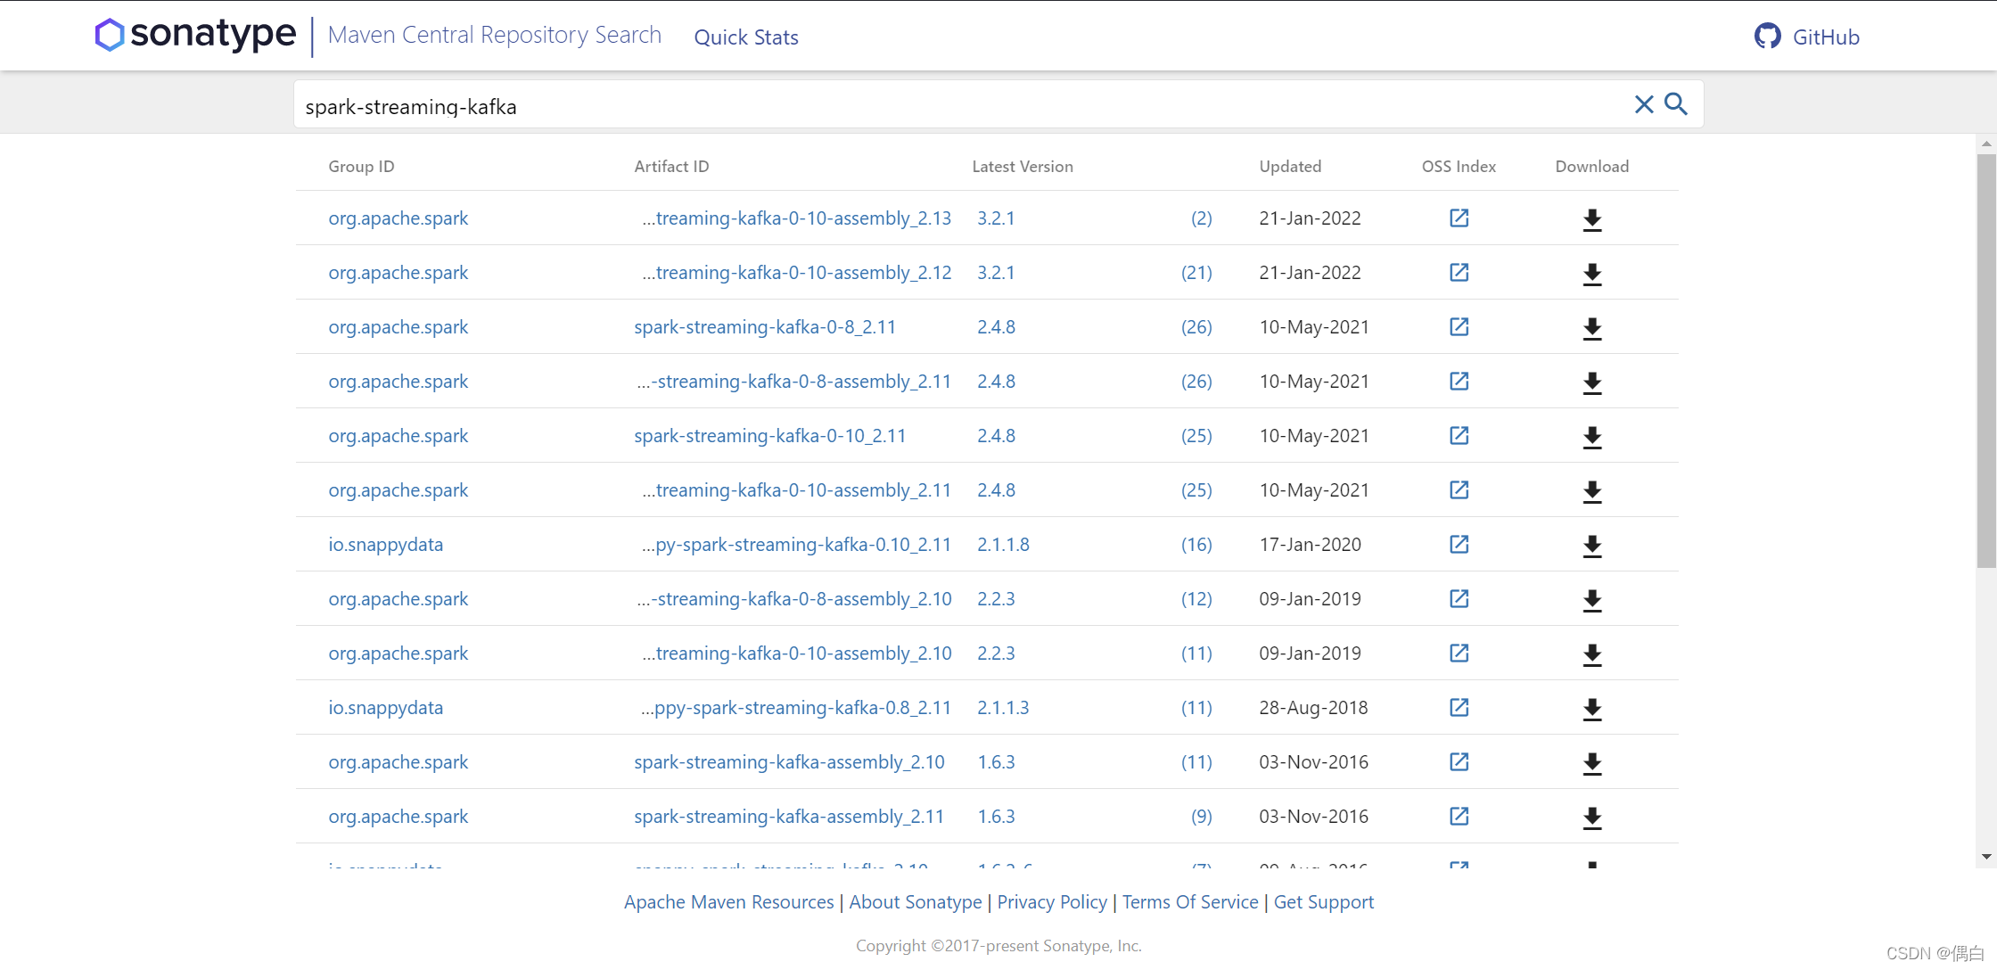Open OSS Index for snappy kafka-0.10_2.11 row

click(x=1459, y=545)
